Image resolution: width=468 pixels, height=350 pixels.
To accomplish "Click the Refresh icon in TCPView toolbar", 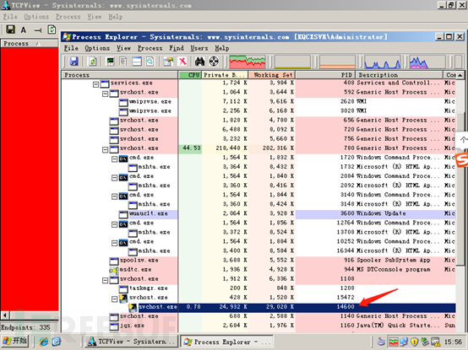I will click(52, 30).
